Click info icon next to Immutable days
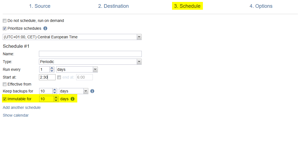This screenshot has height=143, width=301. click(x=73, y=99)
